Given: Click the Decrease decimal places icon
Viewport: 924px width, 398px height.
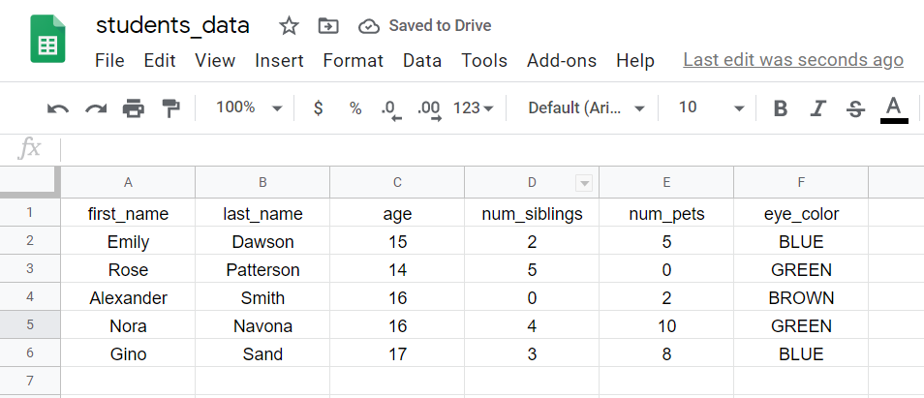Looking at the screenshot, I should [390, 109].
